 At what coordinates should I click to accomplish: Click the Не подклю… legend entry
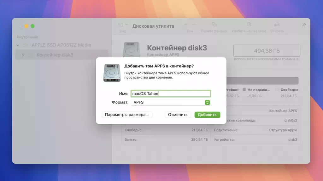coord(256,90)
